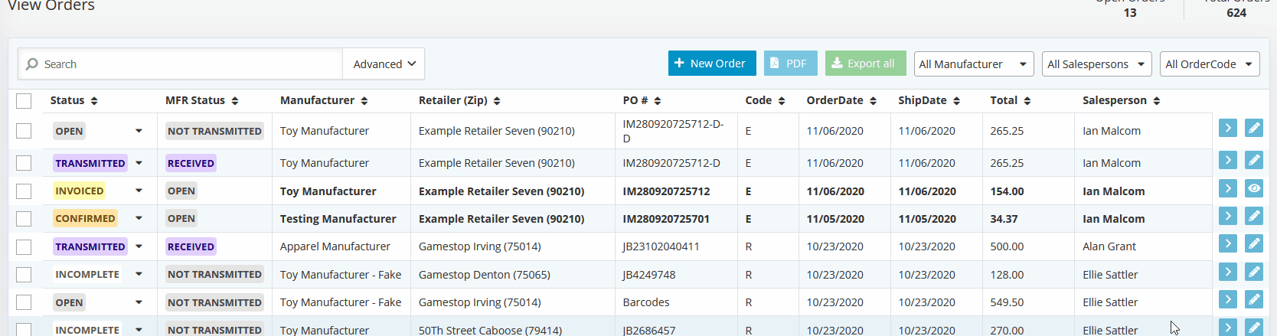Viewport: 1277px width, 336px height.
Task: Edit order IM280920725712-D-D with pencil icon
Action: [1253, 128]
